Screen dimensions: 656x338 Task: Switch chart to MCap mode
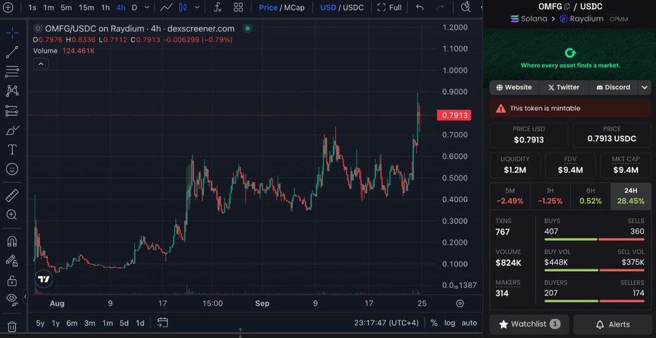pyautogui.click(x=294, y=8)
